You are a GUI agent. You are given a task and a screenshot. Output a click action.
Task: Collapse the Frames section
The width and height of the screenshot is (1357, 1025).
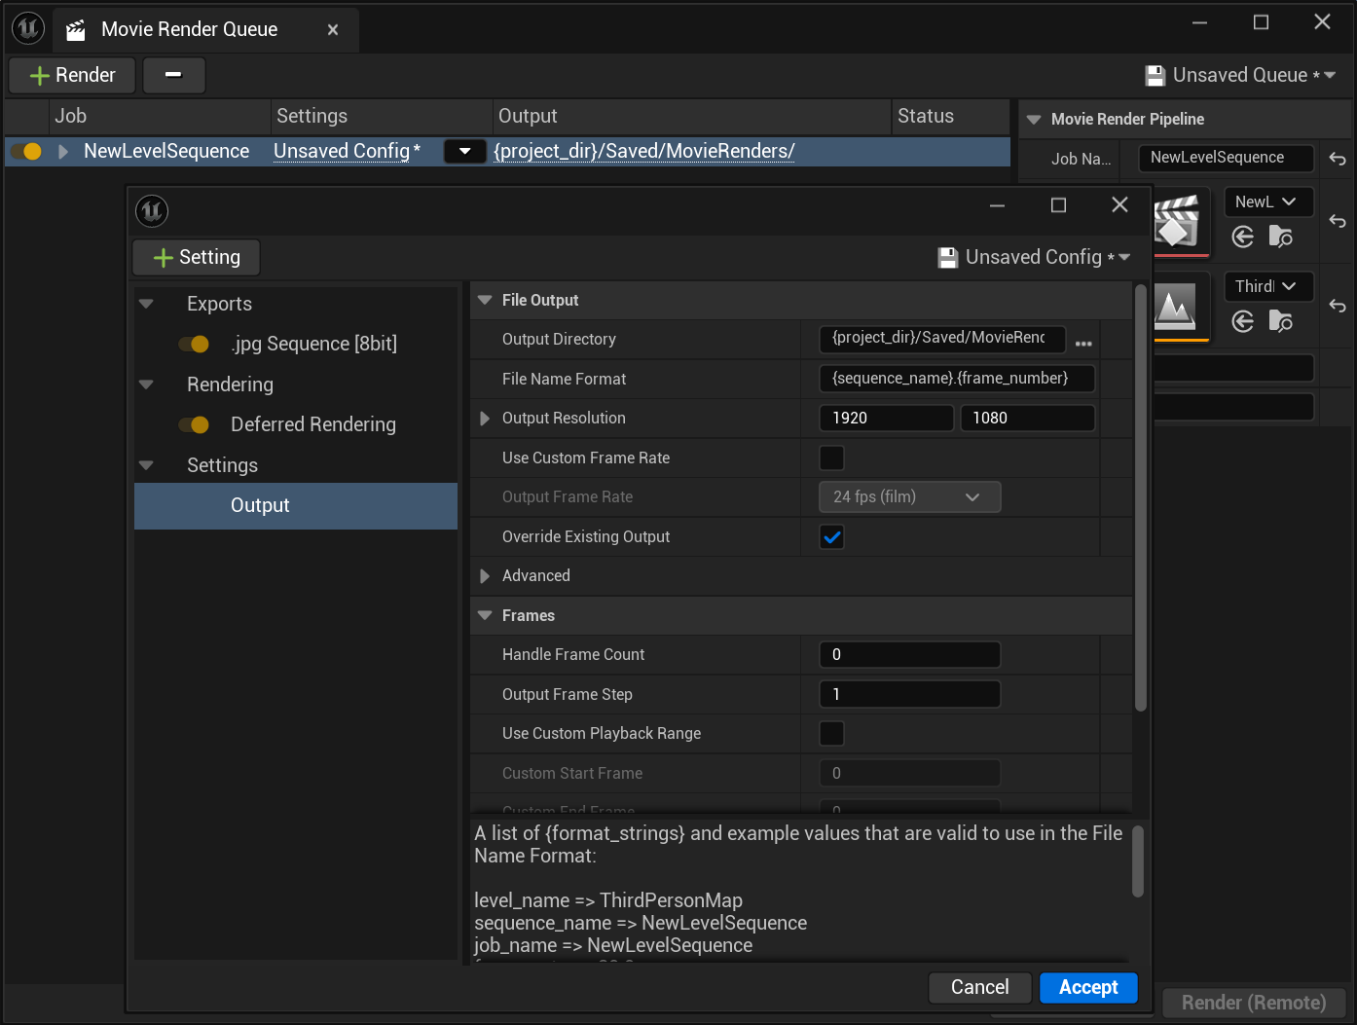(485, 615)
